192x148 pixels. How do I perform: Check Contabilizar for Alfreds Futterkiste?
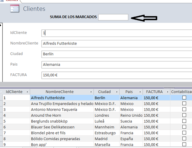pos(184,98)
